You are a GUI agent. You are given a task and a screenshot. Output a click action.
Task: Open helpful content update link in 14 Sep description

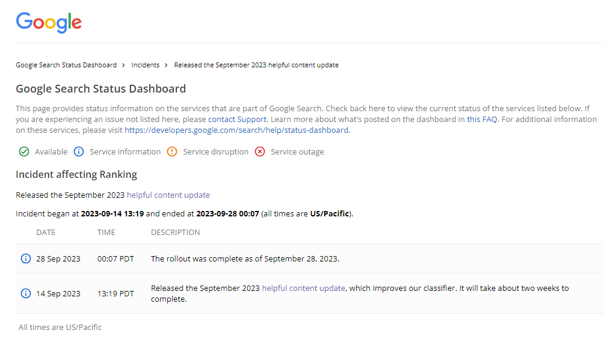point(303,288)
